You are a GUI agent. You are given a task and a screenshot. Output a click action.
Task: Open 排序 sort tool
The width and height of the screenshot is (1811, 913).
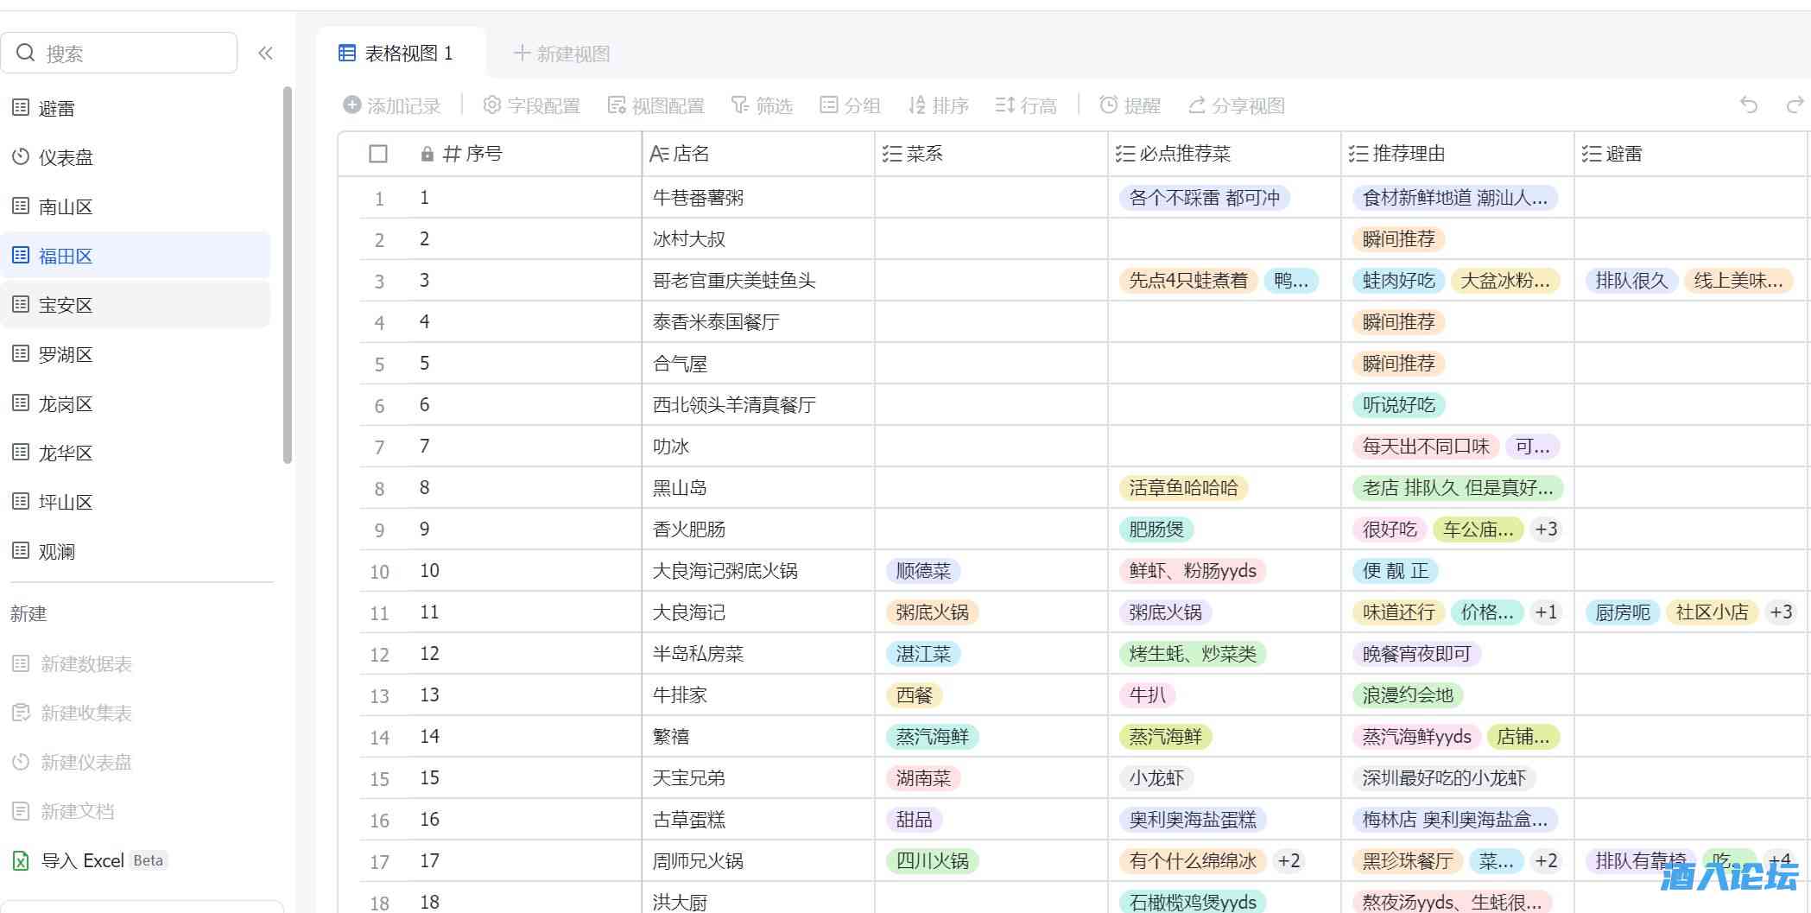tap(939, 105)
